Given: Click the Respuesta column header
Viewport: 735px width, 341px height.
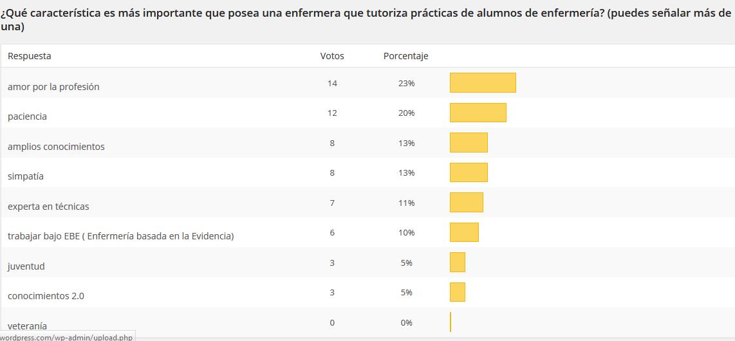Looking at the screenshot, I should [30, 56].
